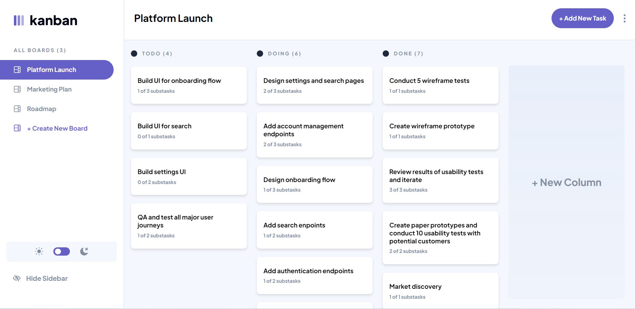Switch to the Marketing Plan board
This screenshot has width=635, height=309.
[x=49, y=89]
